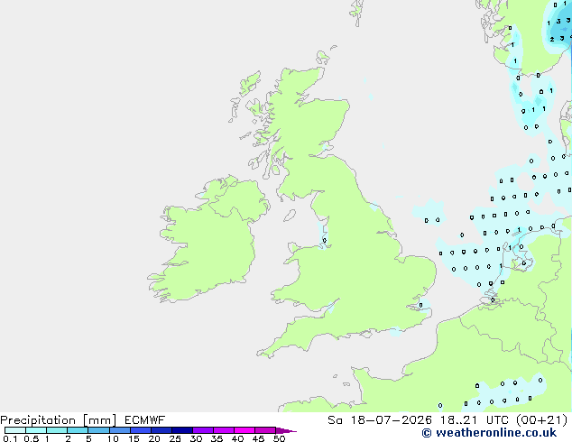Click the 'Sa 18-07-2026' date text
This screenshot has height=442, width=572.
click(380, 420)
